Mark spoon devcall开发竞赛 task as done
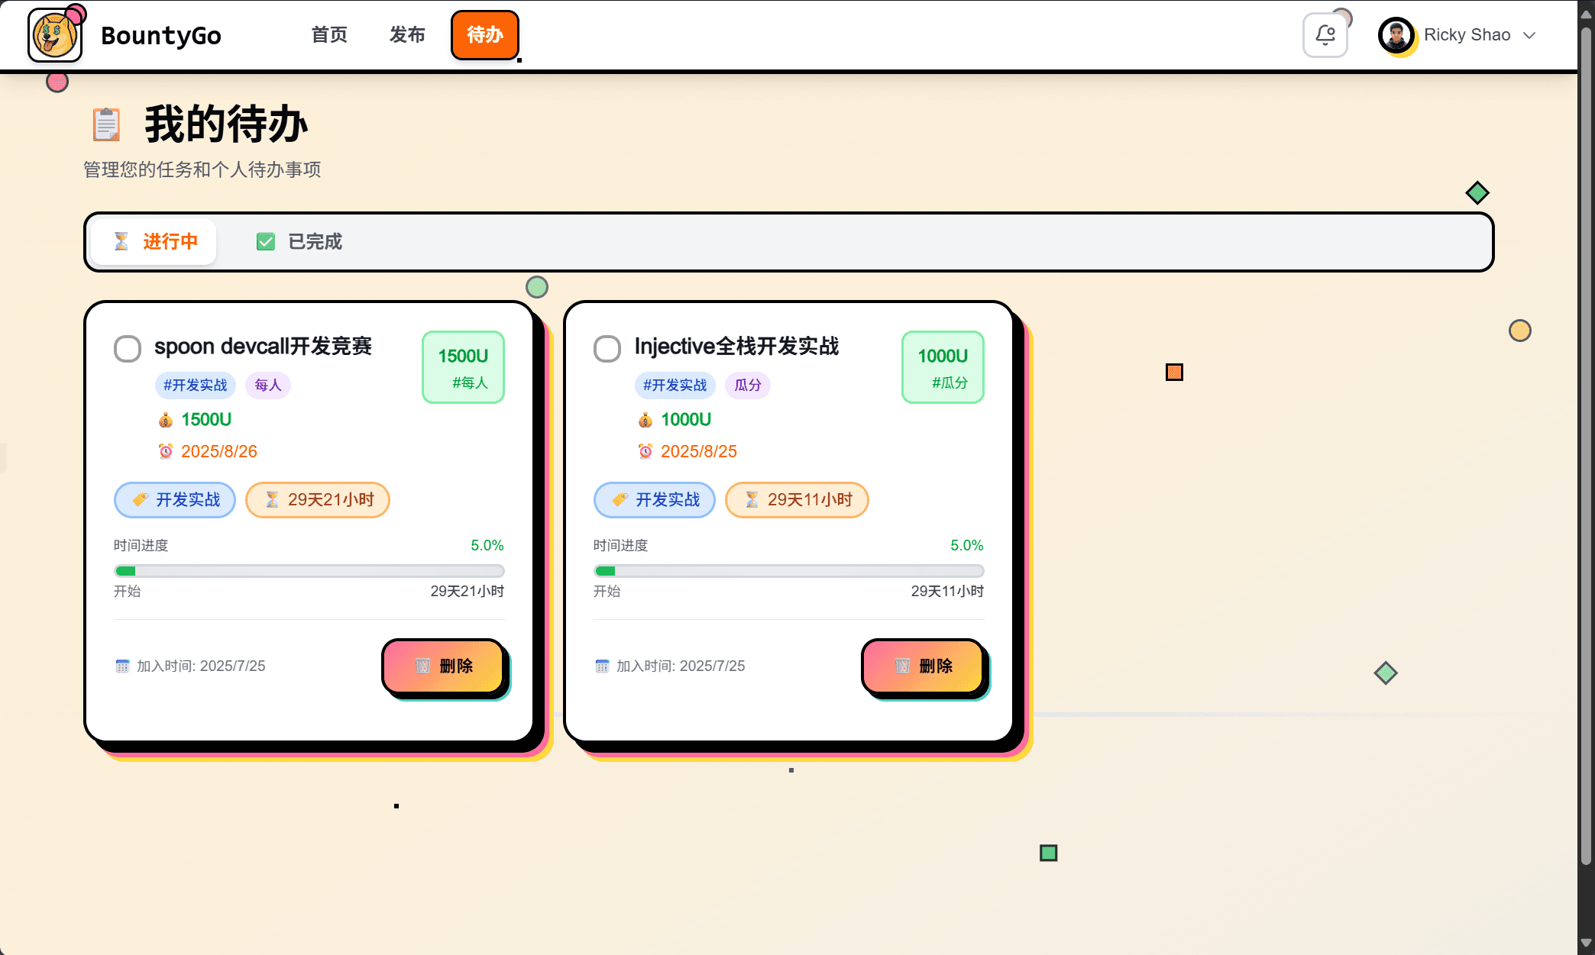The width and height of the screenshot is (1595, 955). tap(128, 349)
